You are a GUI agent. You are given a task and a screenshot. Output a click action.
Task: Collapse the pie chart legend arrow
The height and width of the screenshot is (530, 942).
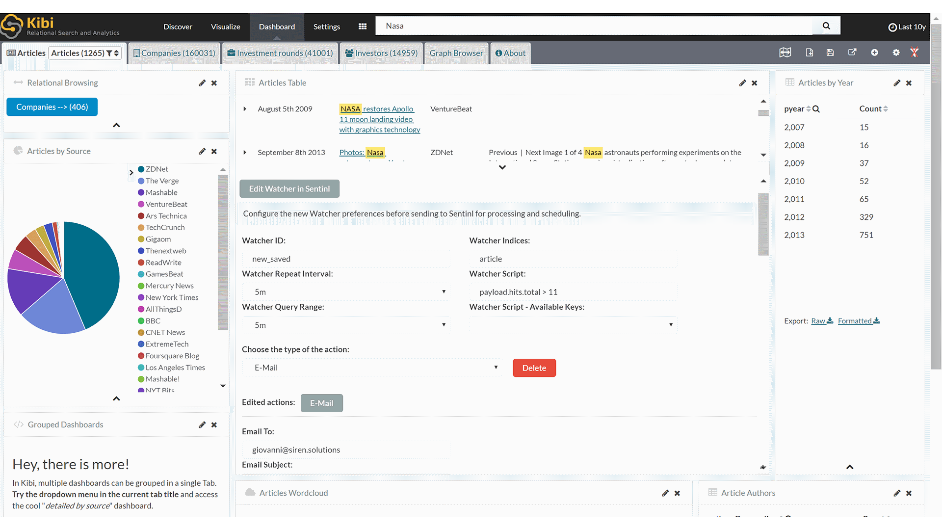pyautogui.click(x=131, y=172)
